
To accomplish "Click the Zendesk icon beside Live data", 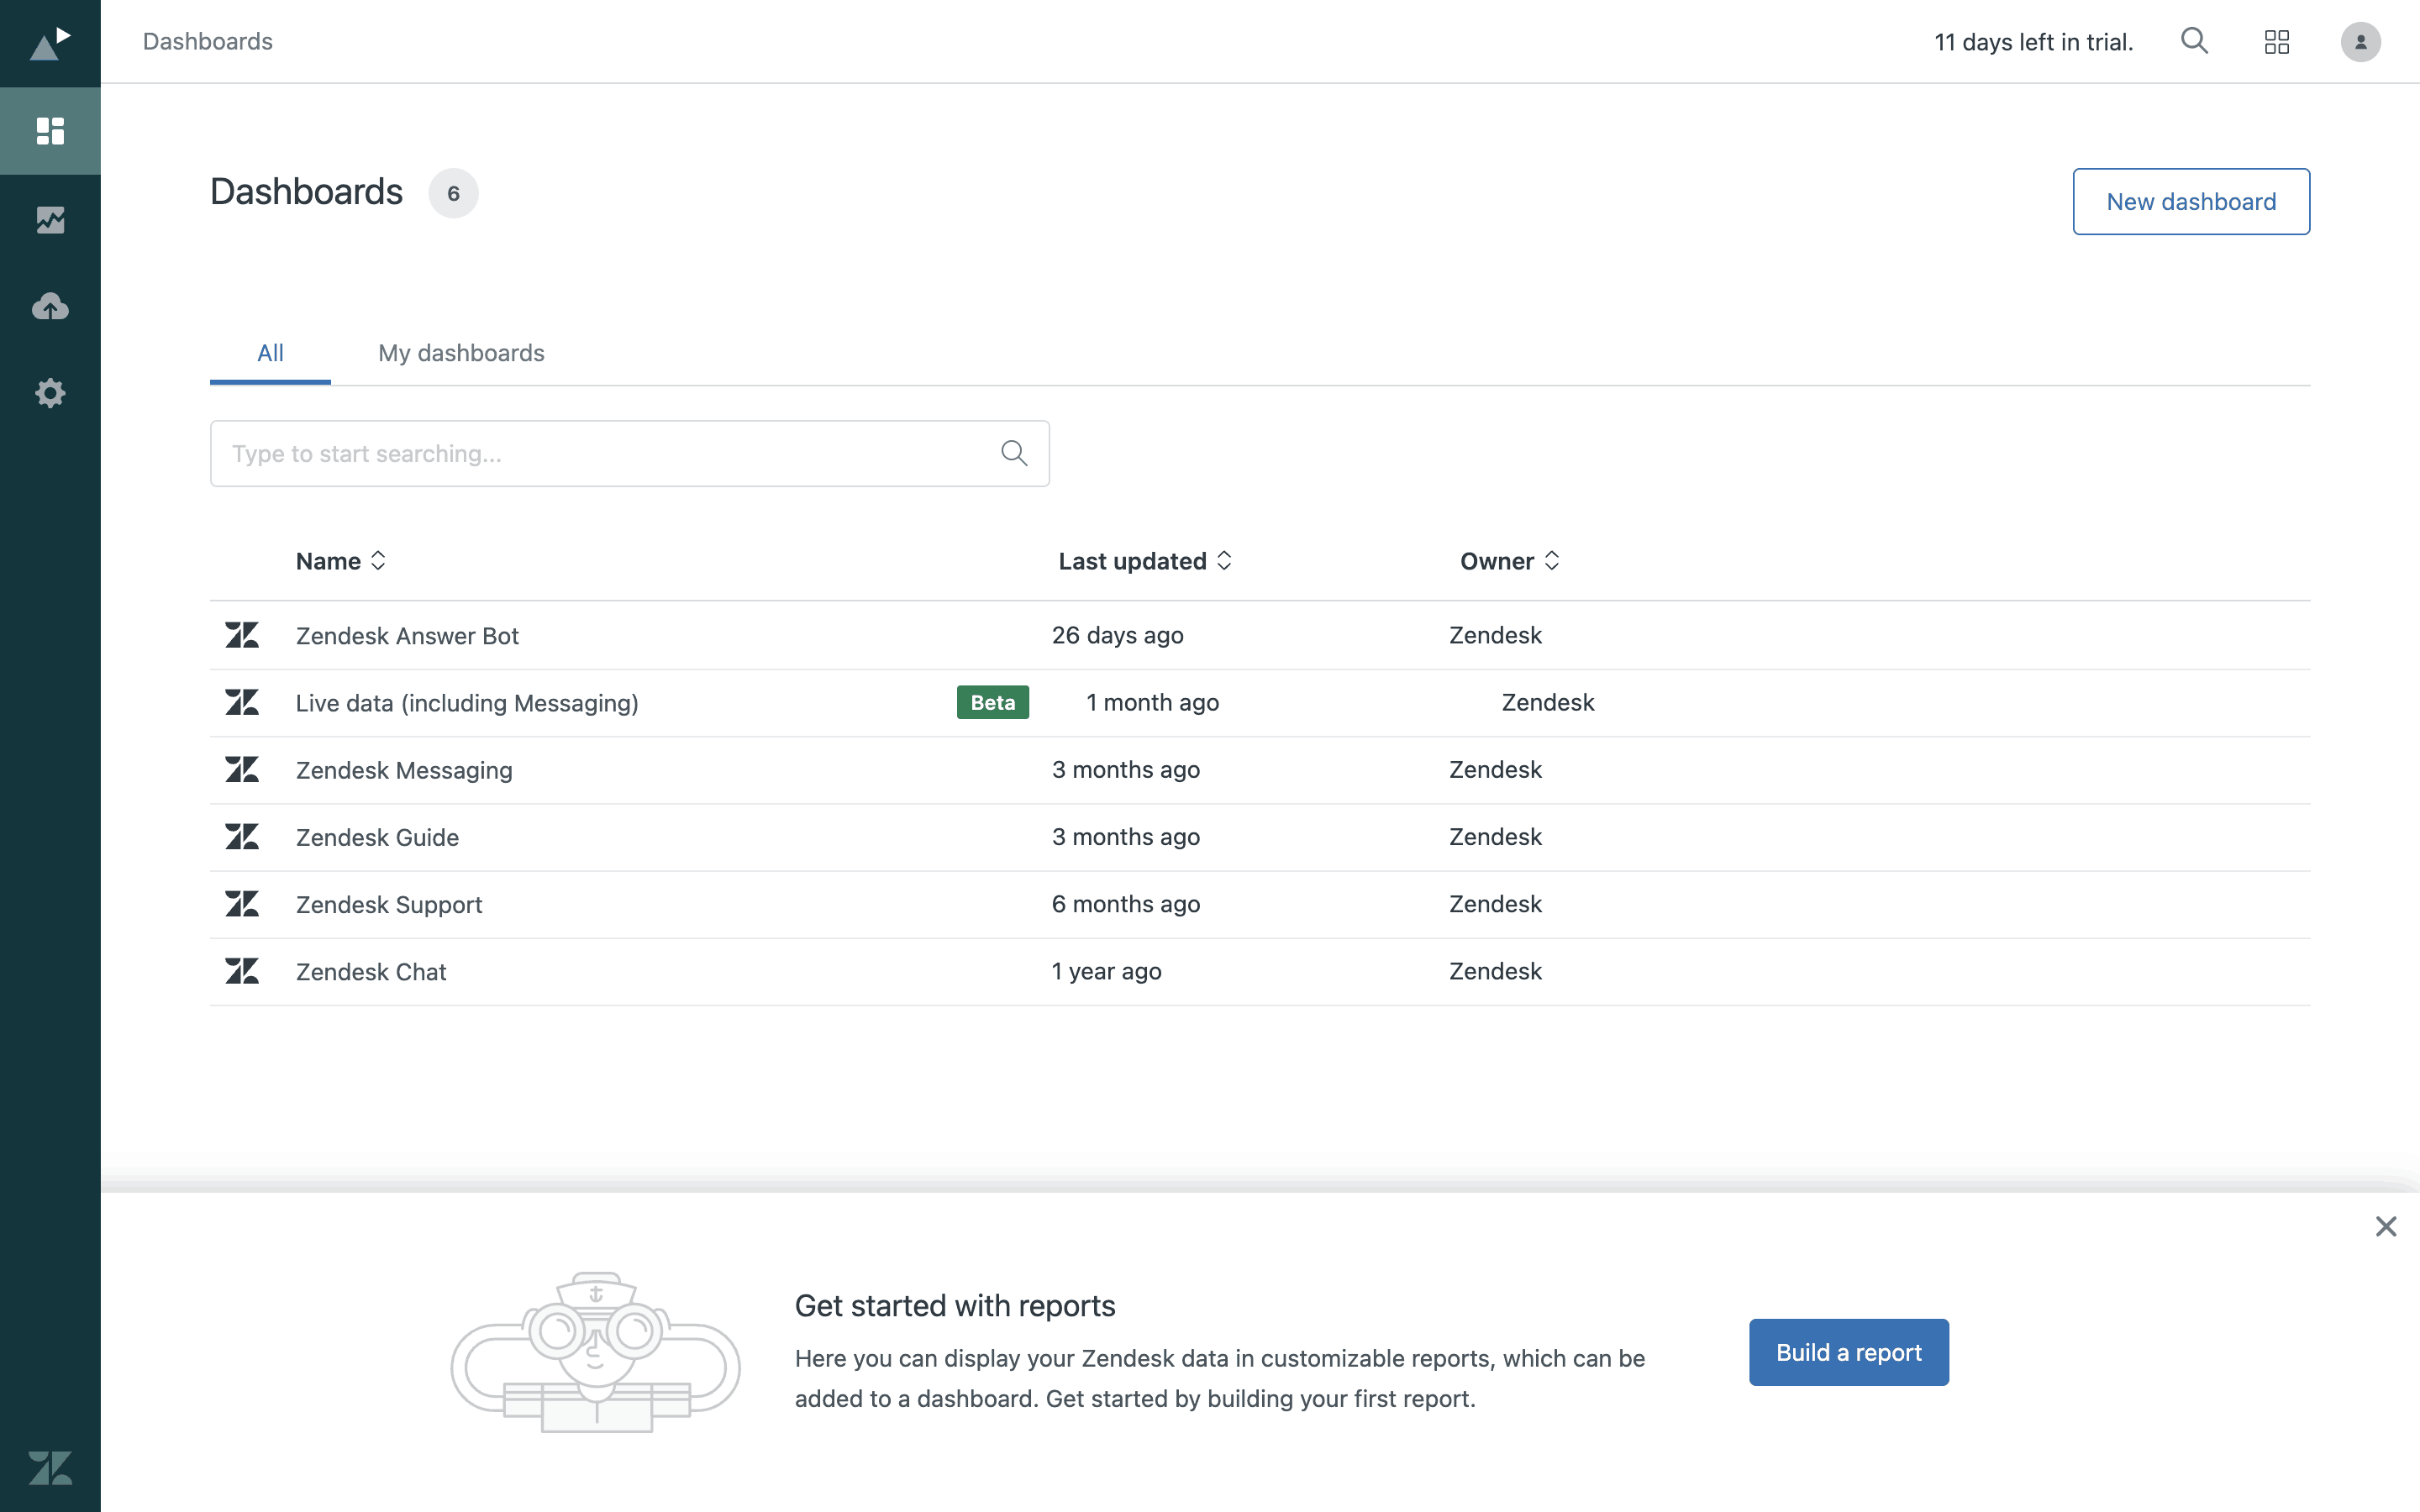I will point(242,702).
